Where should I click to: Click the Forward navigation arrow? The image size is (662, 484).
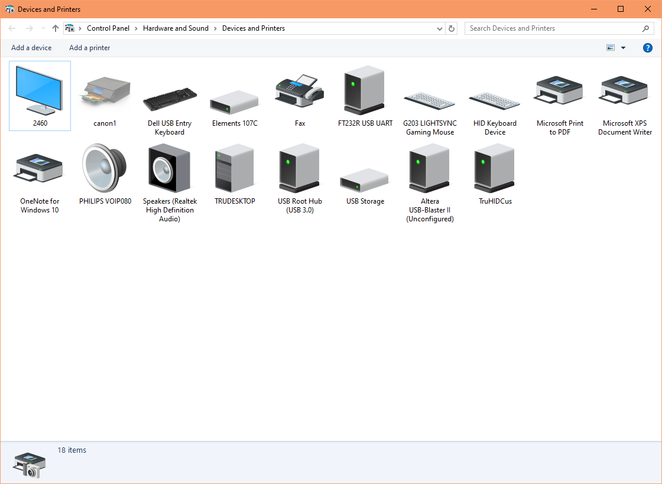pos(29,28)
